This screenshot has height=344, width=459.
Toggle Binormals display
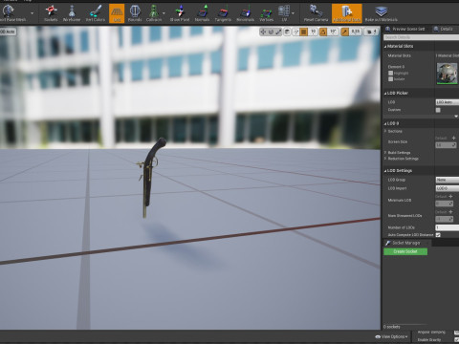pyautogui.click(x=245, y=13)
